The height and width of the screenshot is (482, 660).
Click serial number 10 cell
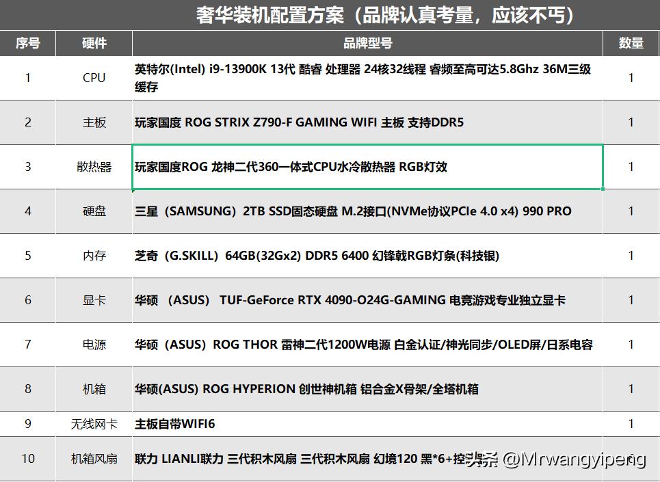pos(28,459)
